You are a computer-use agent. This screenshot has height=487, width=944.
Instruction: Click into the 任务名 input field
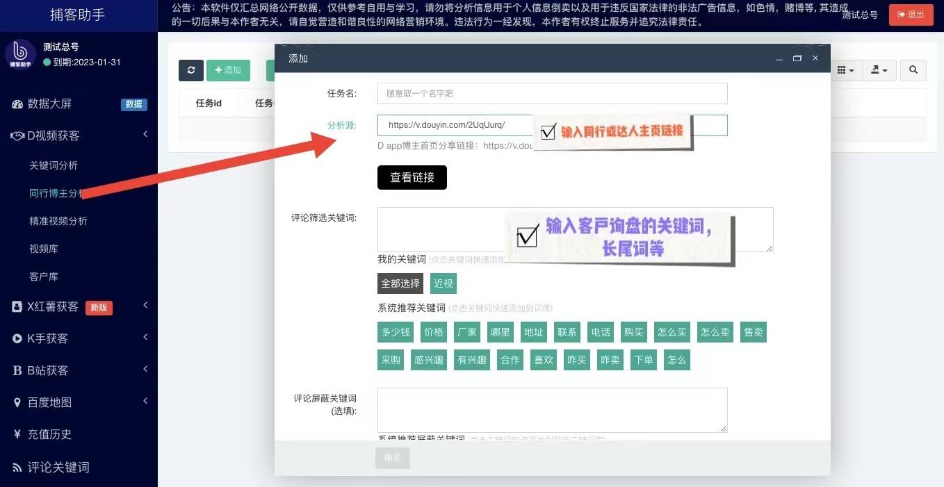[x=553, y=93]
